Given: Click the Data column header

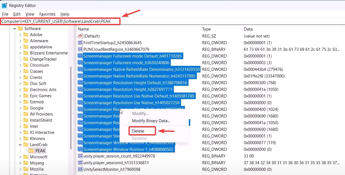Looking at the screenshot, I should 248,29.
